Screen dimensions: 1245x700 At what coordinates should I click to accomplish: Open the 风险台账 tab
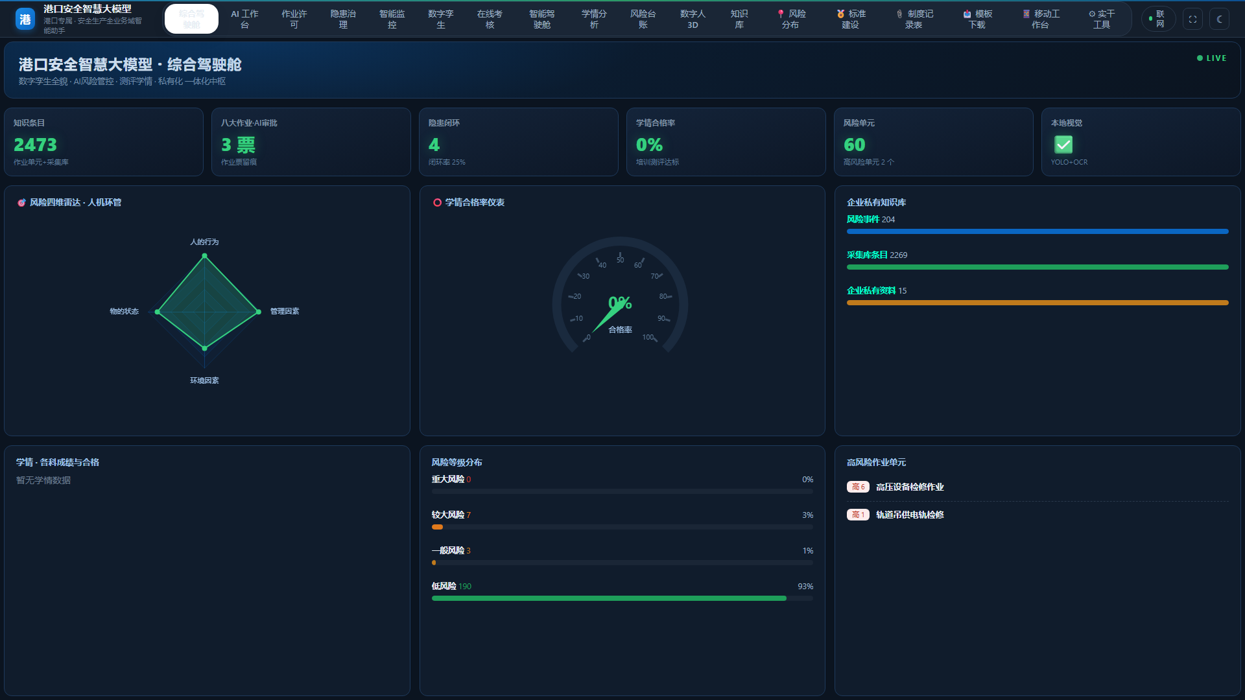tap(643, 19)
